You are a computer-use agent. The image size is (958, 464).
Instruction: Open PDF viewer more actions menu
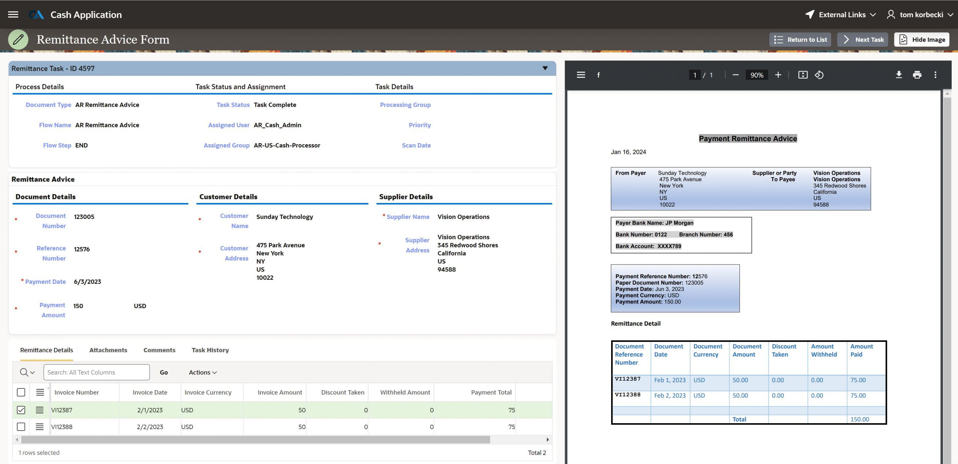pos(935,75)
